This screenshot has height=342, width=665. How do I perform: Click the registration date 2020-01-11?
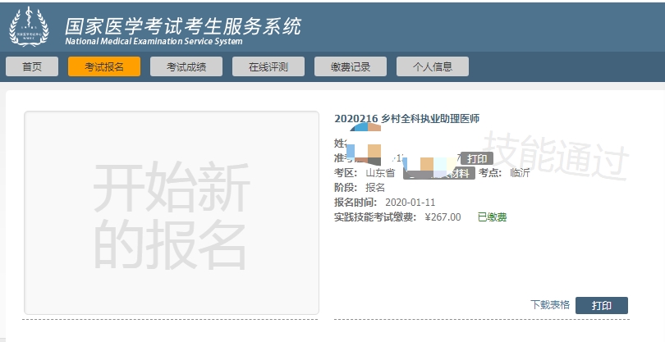(x=410, y=203)
